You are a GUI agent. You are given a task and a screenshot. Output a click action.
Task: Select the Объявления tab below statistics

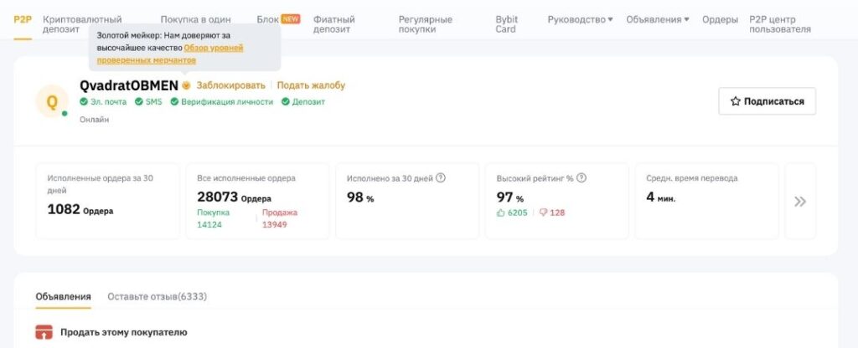point(63,296)
